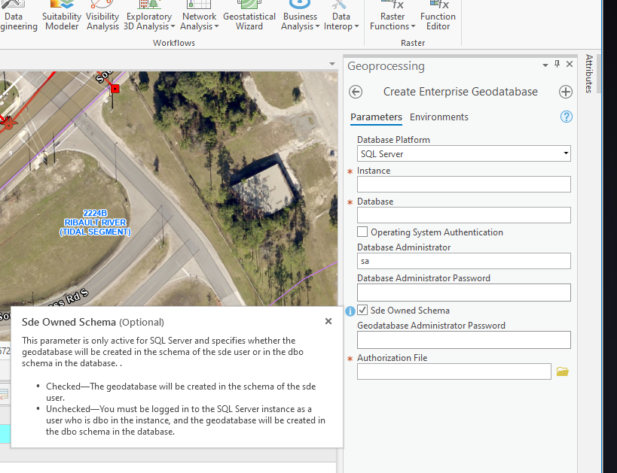Viewport: 617px width, 473px height.
Task: Uncheck the Sde Owned Schema checkbox
Action: 362,310
